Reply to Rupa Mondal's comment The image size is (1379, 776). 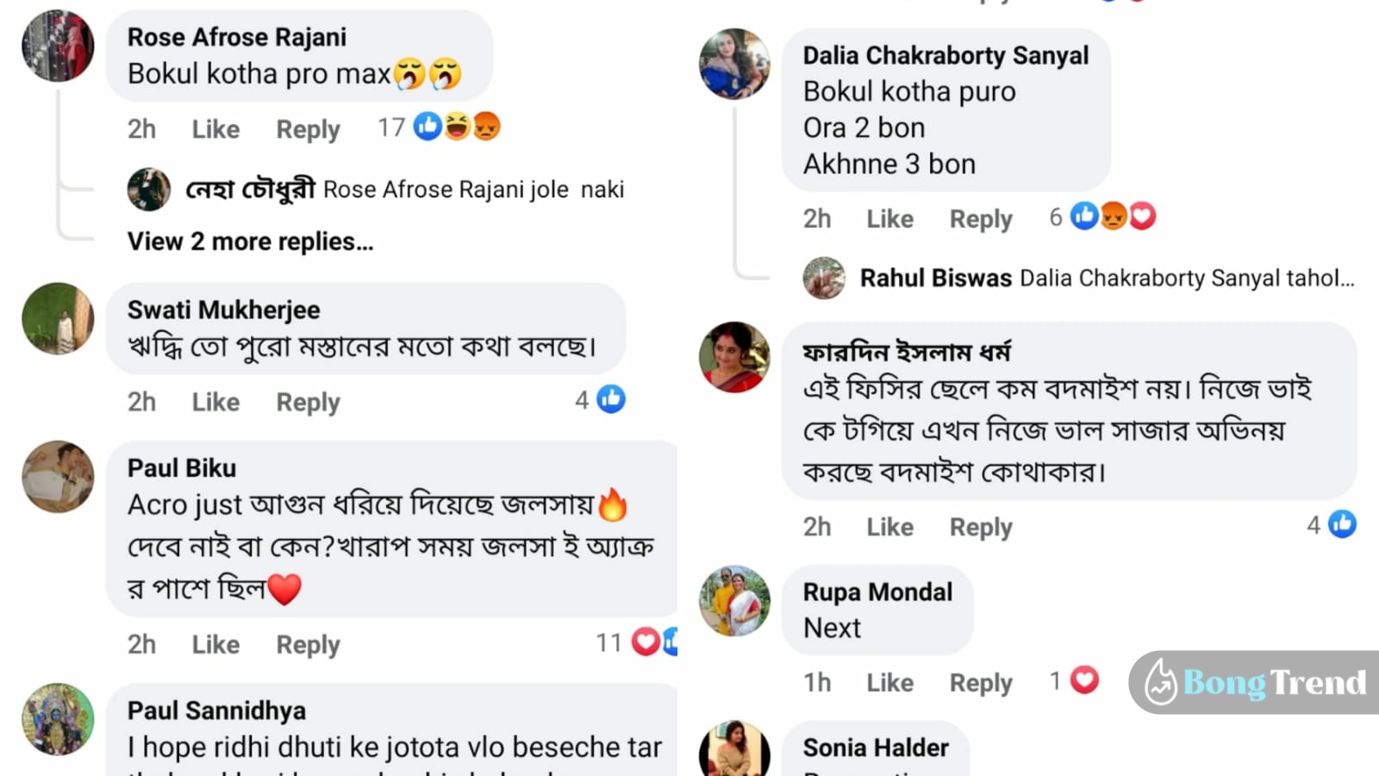pyautogui.click(x=981, y=683)
